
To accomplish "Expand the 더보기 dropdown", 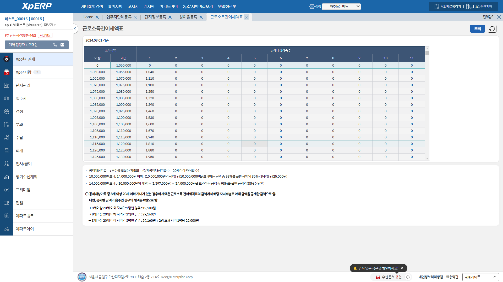I will coord(50,25).
